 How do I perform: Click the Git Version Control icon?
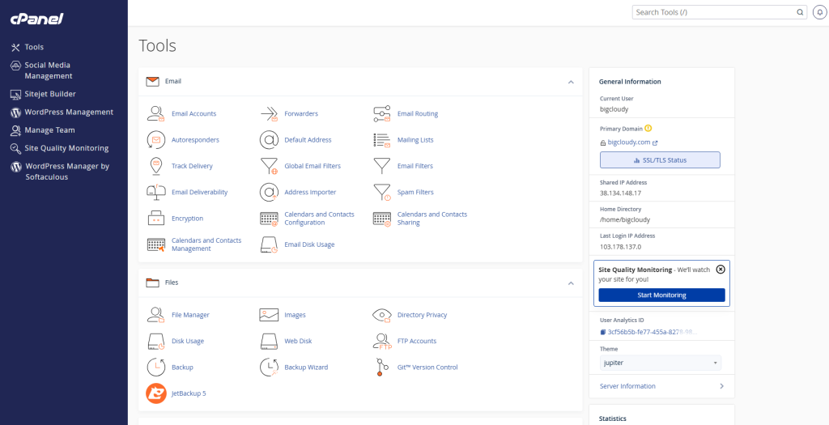[382, 368]
